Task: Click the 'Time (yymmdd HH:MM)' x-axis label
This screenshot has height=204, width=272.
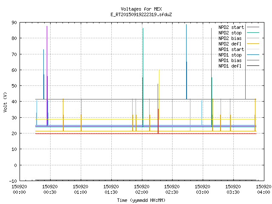Action: [x=141, y=200]
